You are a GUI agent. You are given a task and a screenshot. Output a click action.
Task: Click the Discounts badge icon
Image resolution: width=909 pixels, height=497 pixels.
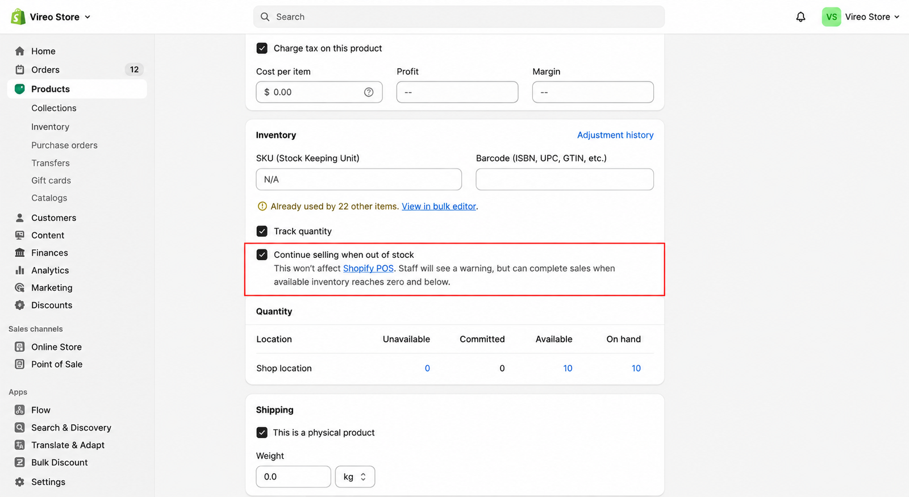[20, 305]
